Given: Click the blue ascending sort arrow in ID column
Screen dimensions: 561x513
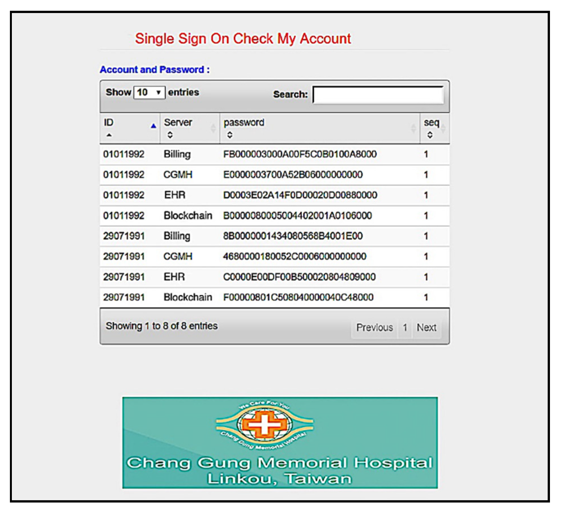Looking at the screenshot, I should pyautogui.click(x=153, y=126).
